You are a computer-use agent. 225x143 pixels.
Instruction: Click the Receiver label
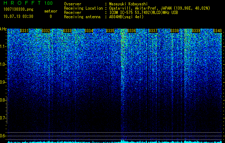(73, 13)
